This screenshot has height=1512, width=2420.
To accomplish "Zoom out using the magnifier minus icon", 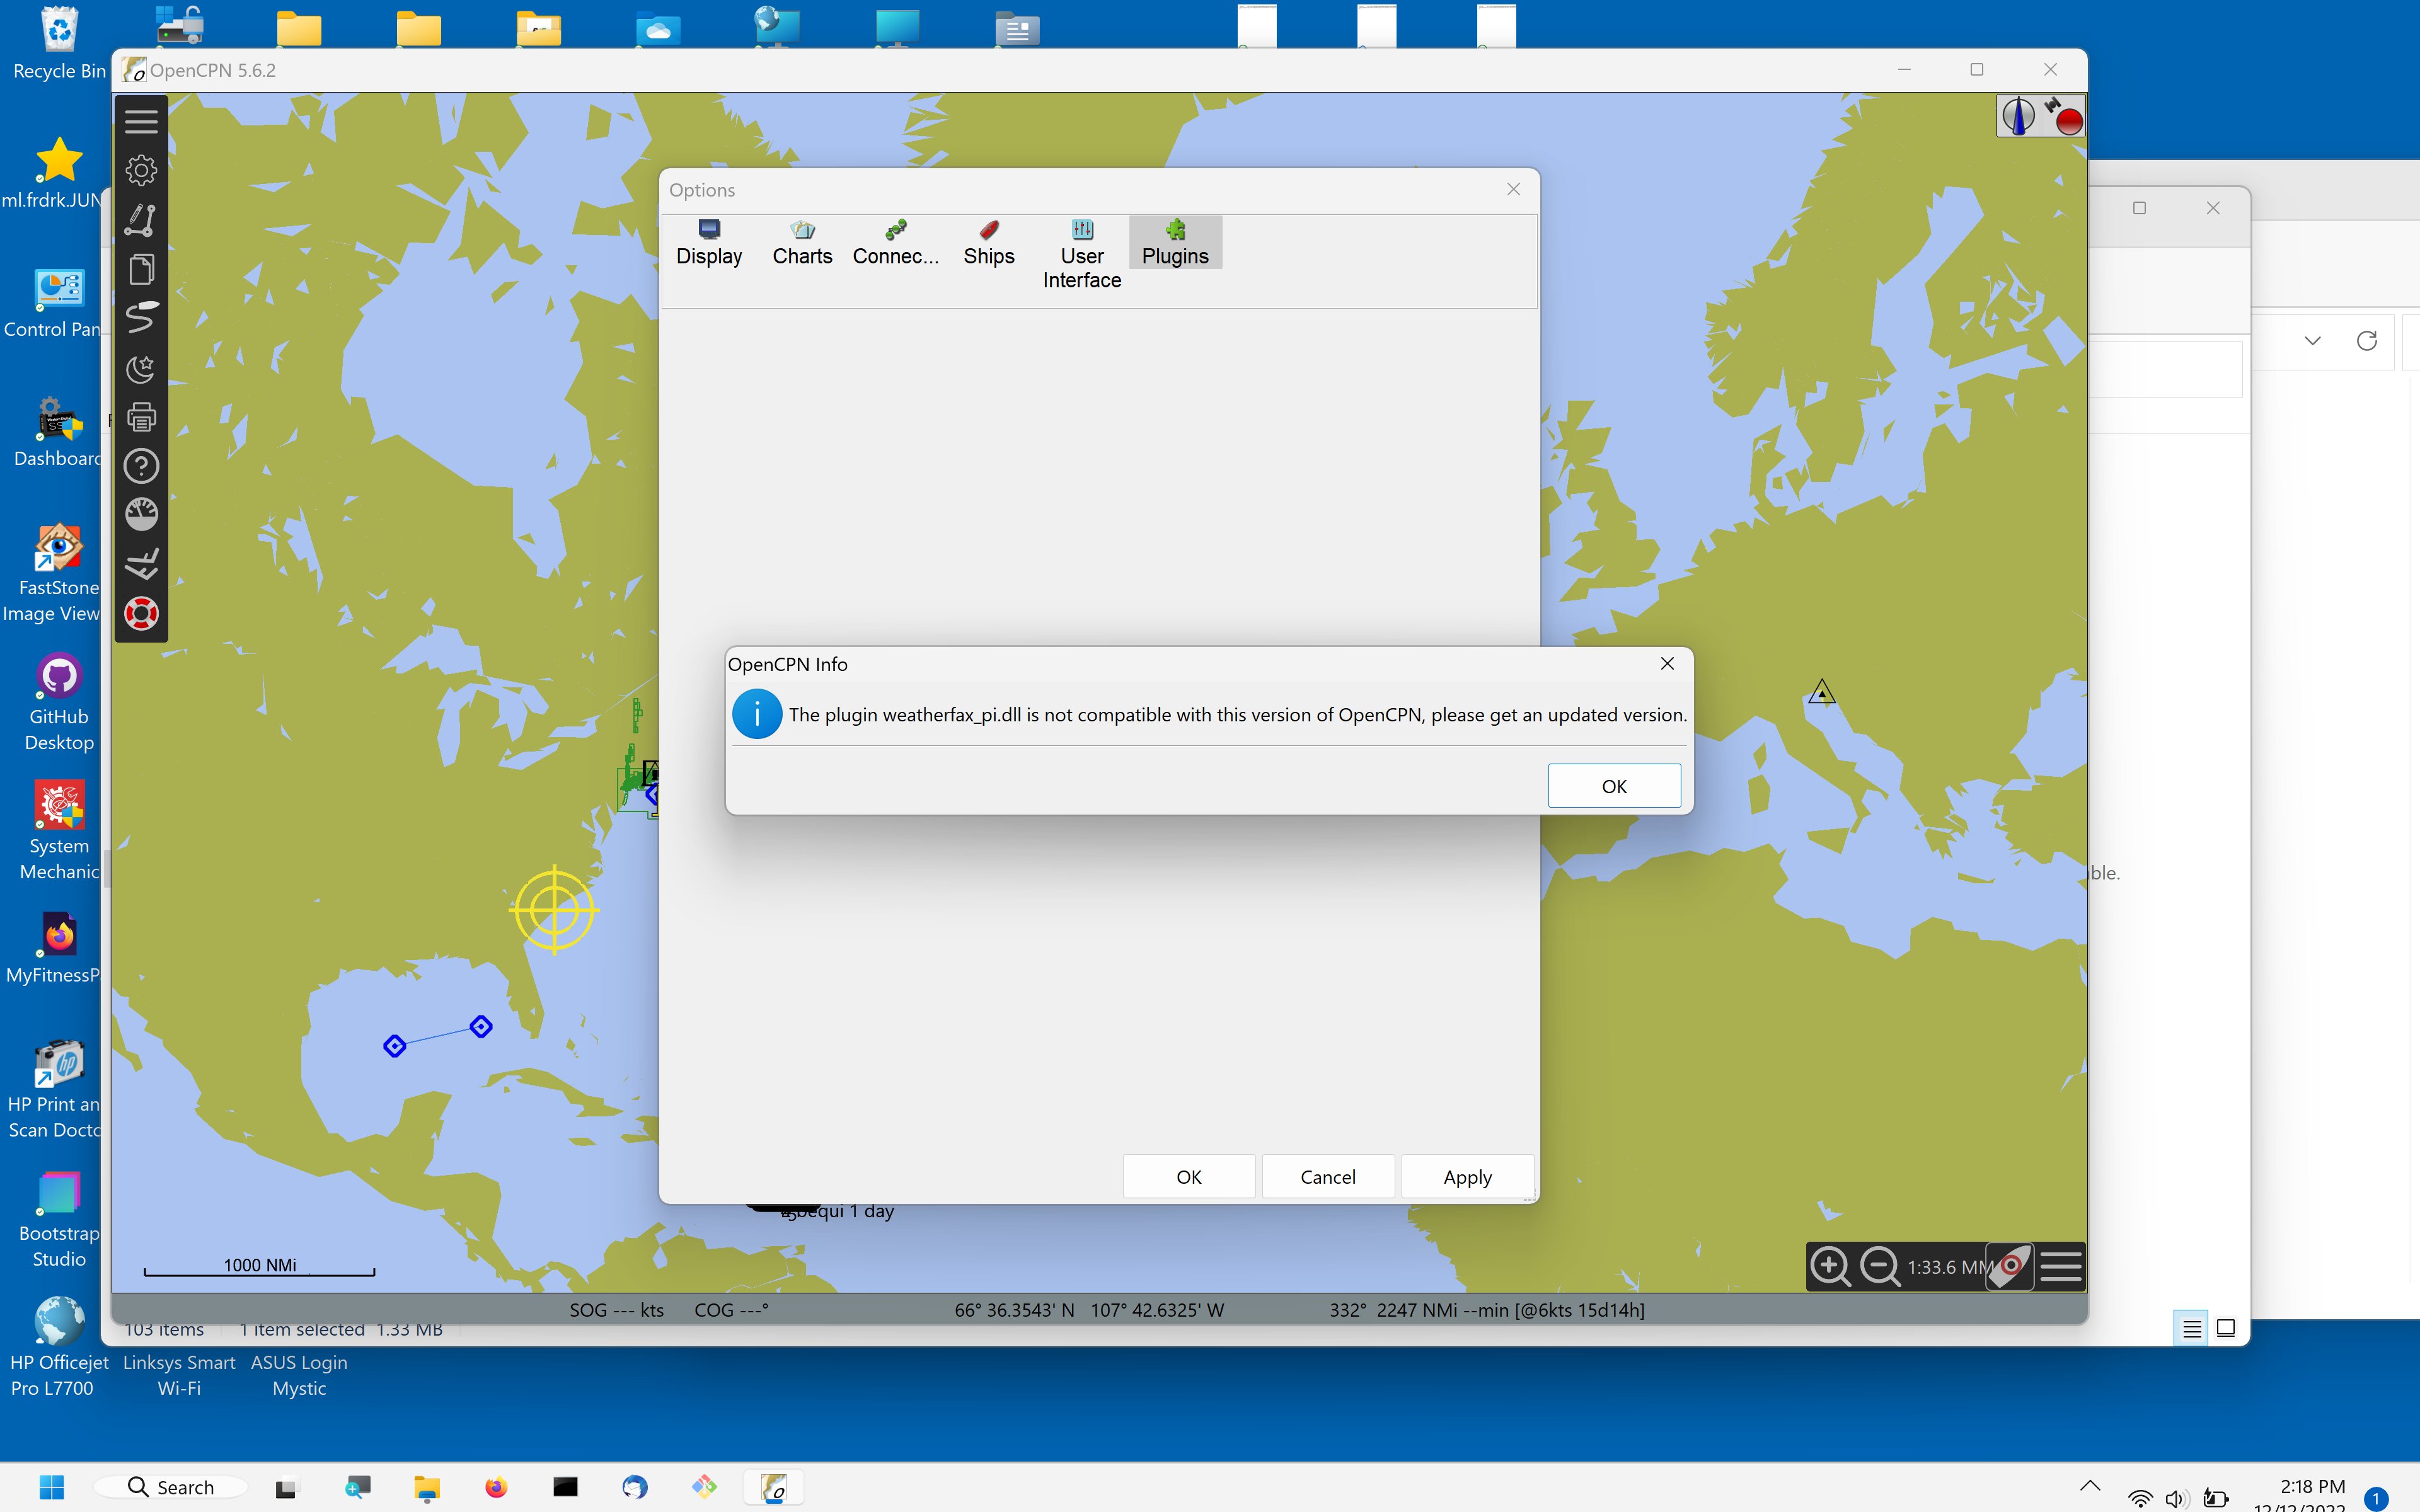I will [1880, 1266].
